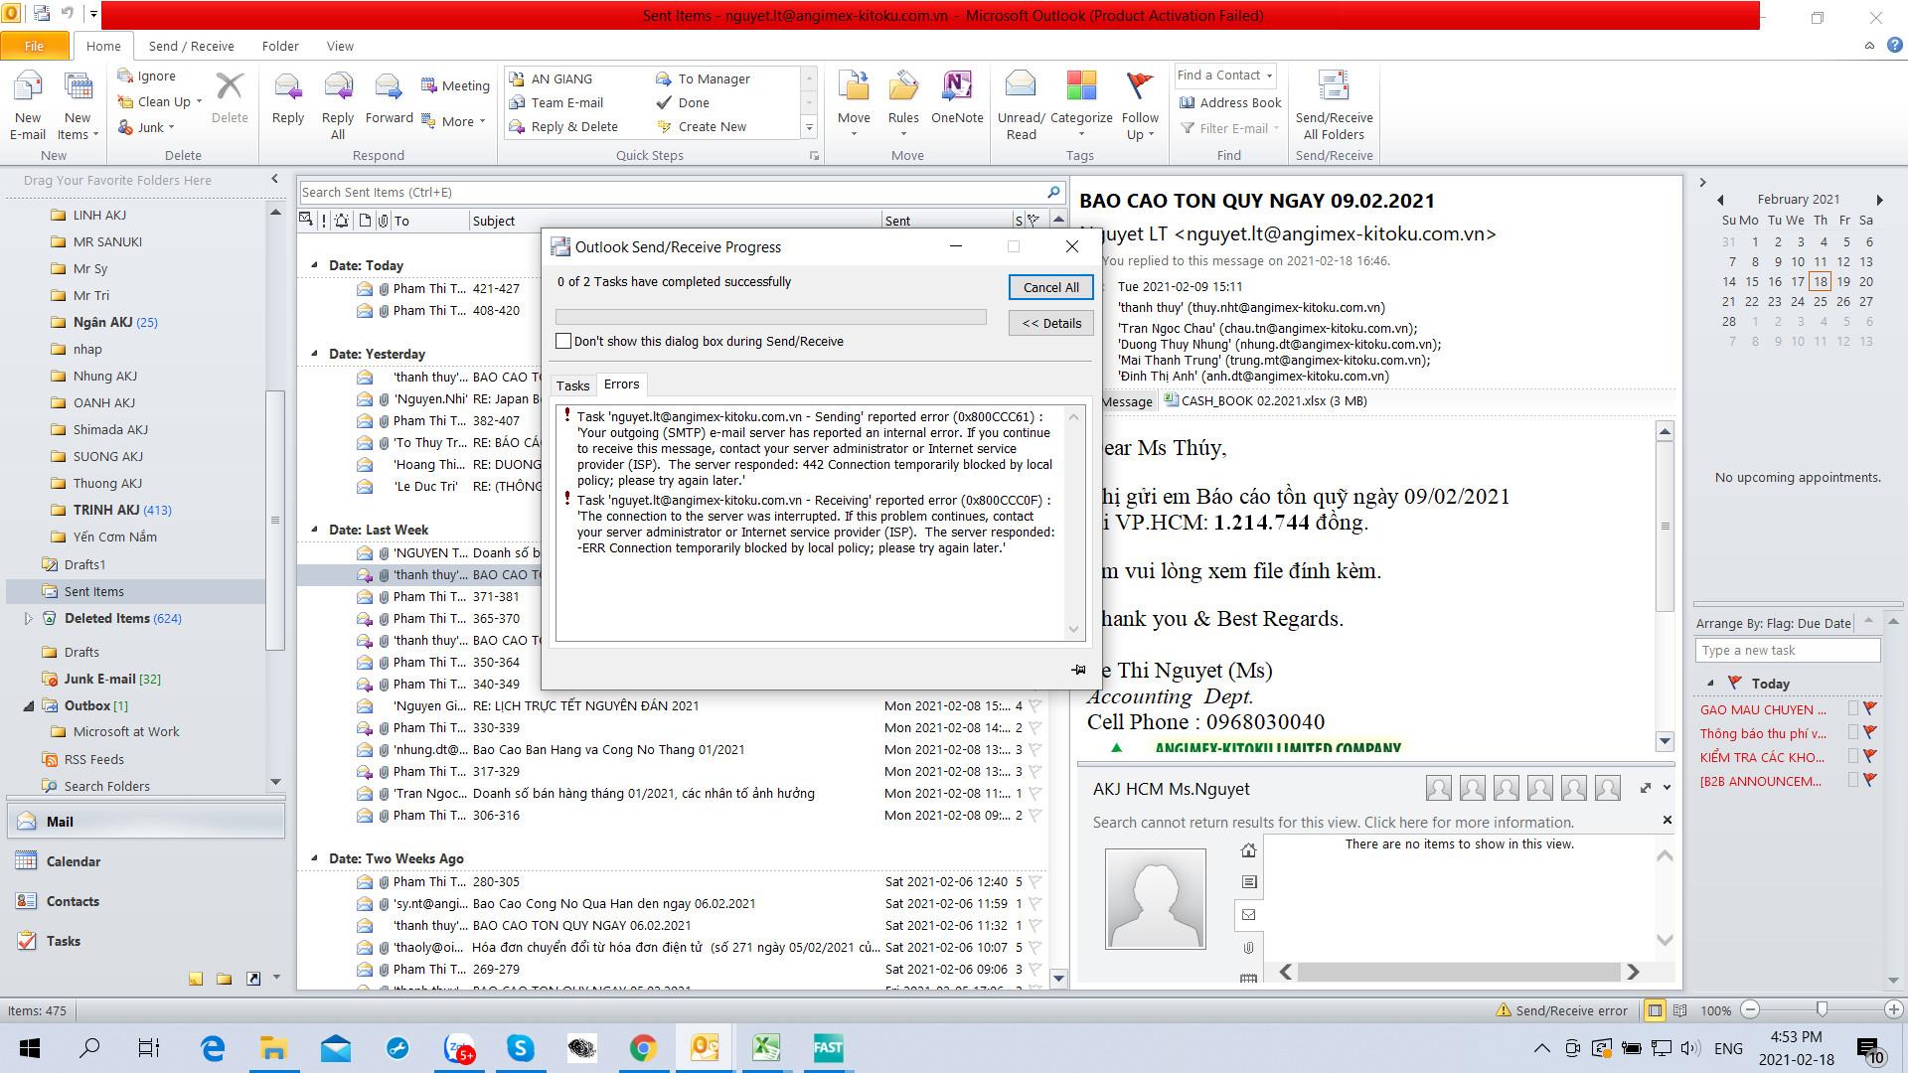This screenshot has height=1073, width=1908.
Task: Open the View menu in ribbon
Action: 340,45
